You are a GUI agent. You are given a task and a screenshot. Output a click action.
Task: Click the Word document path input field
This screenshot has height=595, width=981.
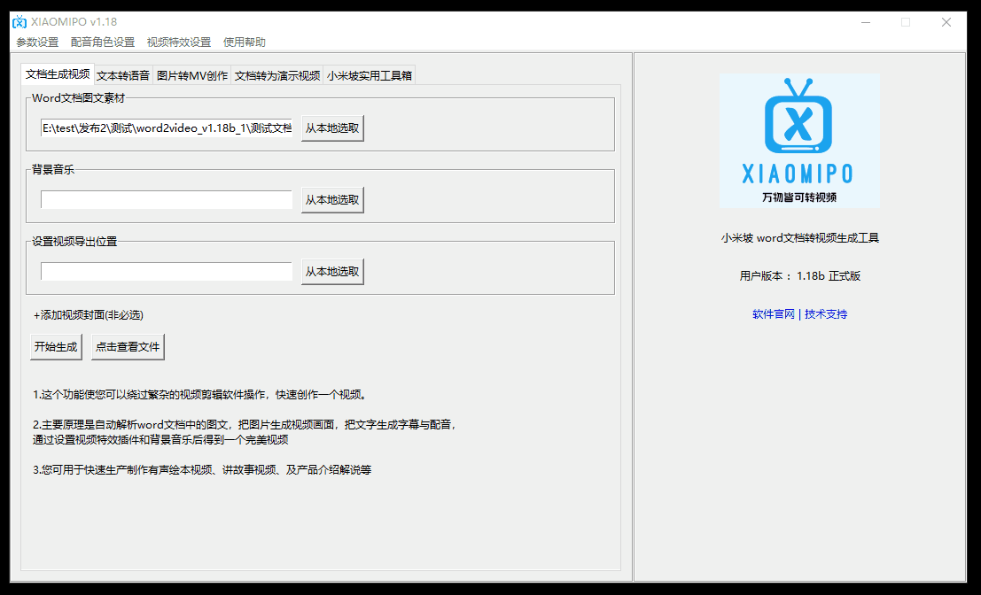pyautogui.click(x=167, y=128)
